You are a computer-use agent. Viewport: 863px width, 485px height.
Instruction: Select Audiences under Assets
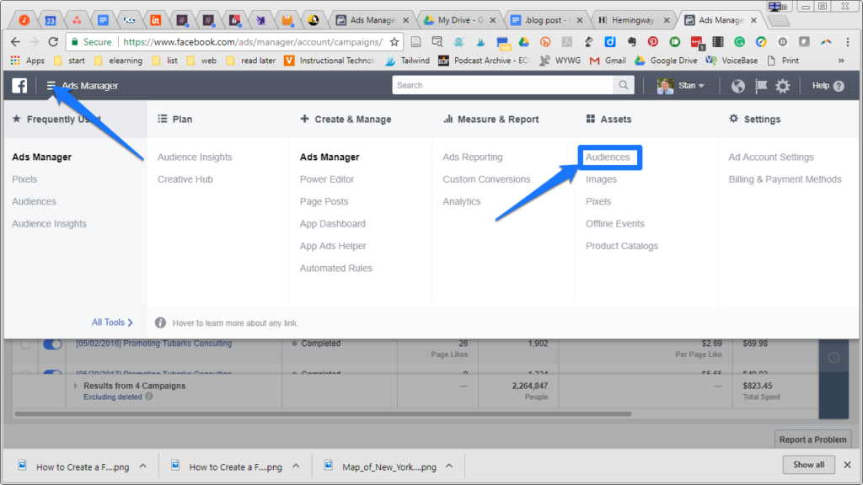608,157
